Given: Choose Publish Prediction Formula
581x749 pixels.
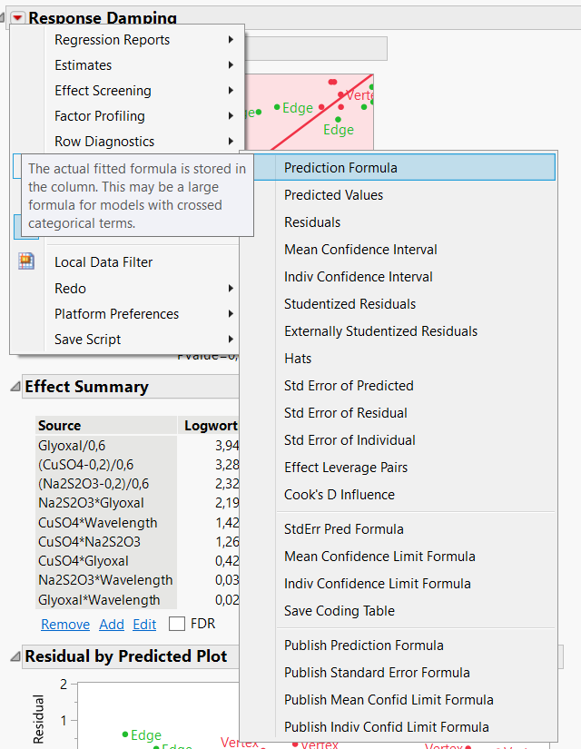Looking at the screenshot, I should tap(363, 646).
